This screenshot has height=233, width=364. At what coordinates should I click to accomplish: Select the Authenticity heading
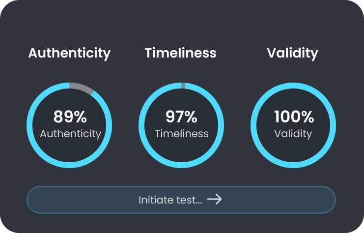coord(69,53)
